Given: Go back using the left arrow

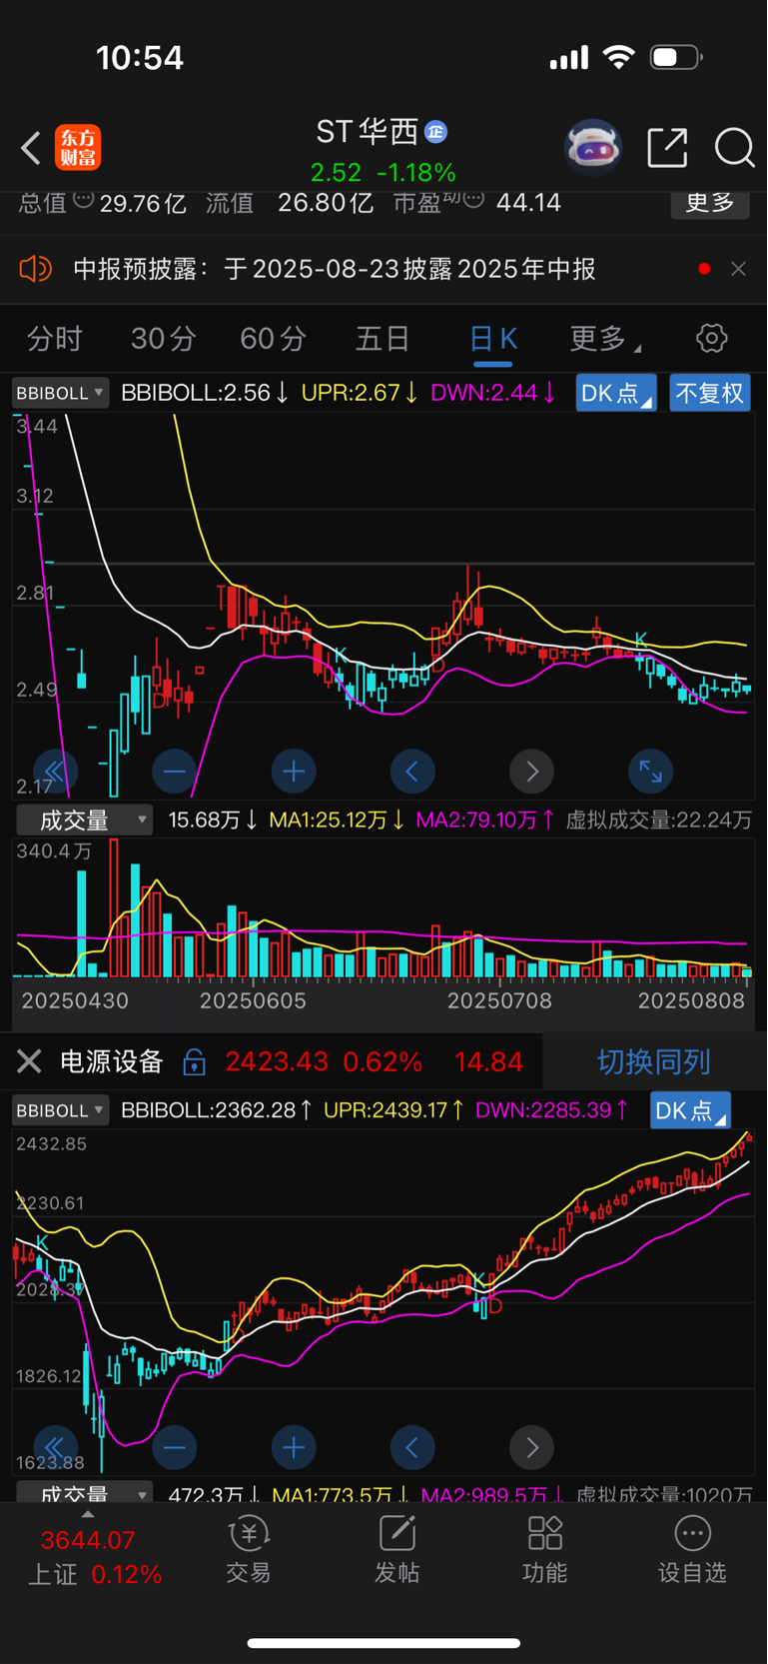Looking at the screenshot, I should [x=31, y=148].
